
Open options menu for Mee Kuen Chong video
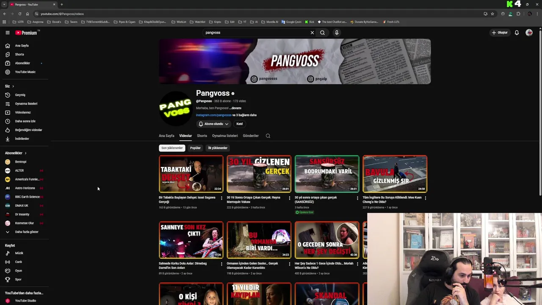(x=426, y=198)
